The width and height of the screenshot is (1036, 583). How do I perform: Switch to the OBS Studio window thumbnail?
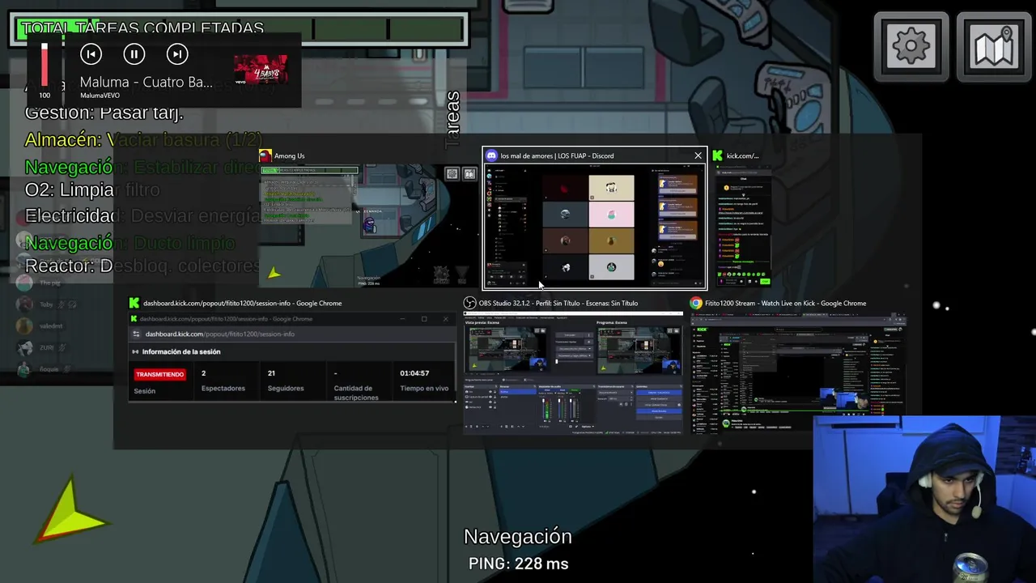573,372
